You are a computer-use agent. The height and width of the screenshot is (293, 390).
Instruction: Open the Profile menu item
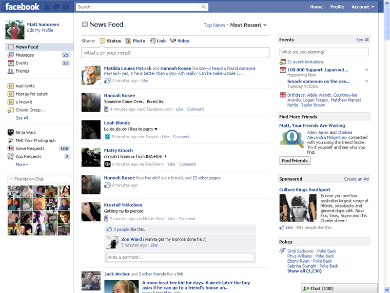pos(337,7)
